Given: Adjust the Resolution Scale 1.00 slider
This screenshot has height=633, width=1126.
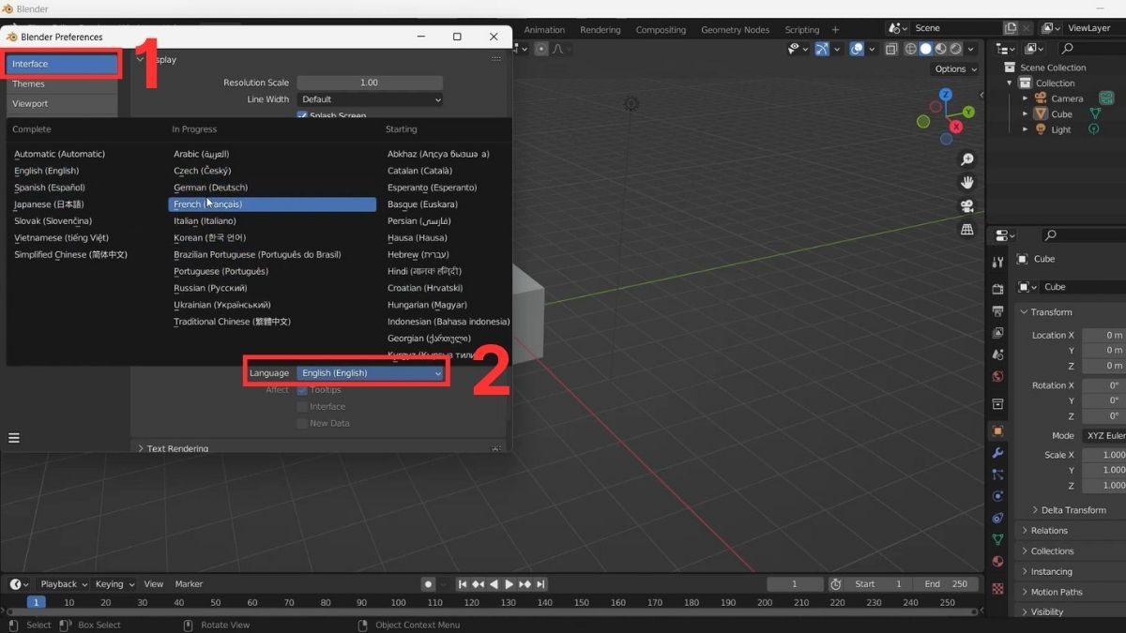Looking at the screenshot, I should tap(370, 83).
